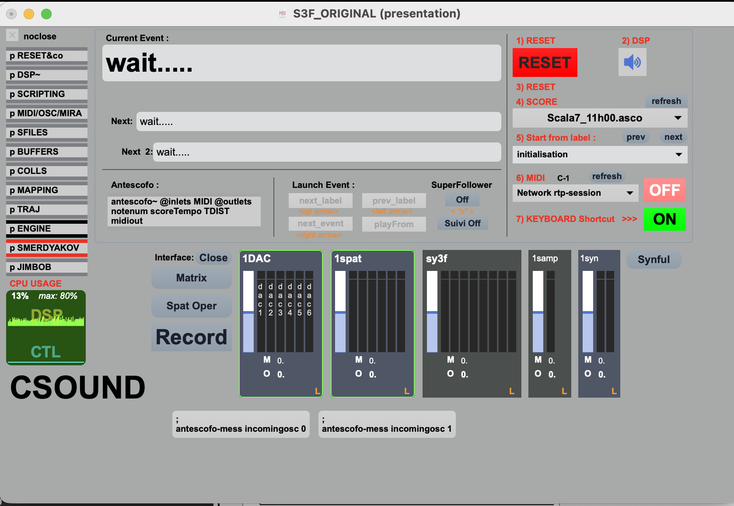Click the orange L icon in sy3f
This screenshot has width=734, height=506.
coord(512,391)
